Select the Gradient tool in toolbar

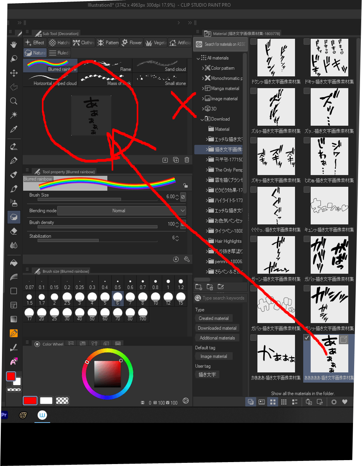(x=14, y=319)
